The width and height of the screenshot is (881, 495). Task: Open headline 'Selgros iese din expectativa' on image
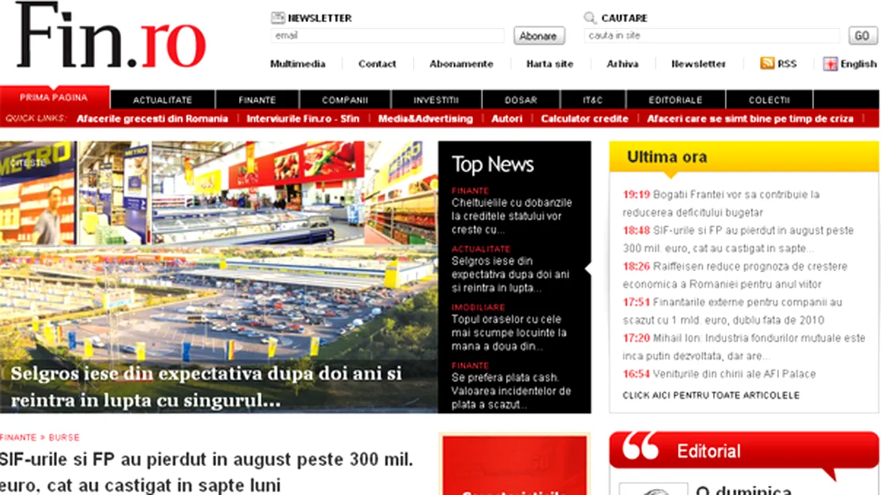[206, 386]
